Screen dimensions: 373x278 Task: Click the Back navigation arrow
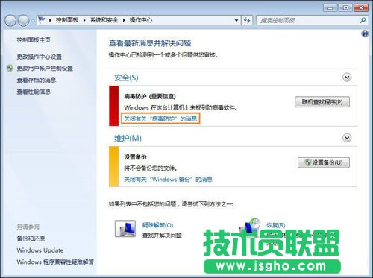click(10, 21)
